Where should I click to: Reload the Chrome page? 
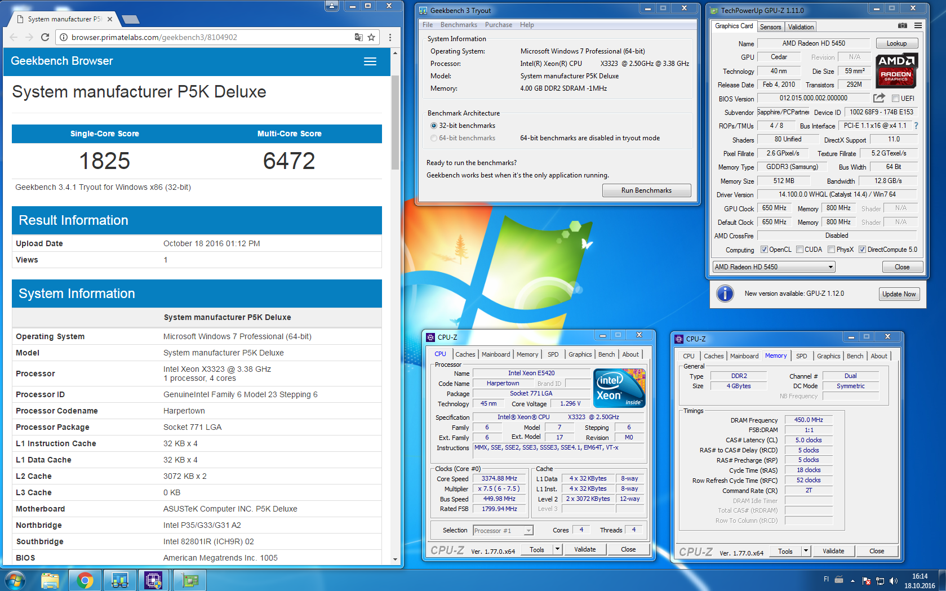(x=45, y=37)
